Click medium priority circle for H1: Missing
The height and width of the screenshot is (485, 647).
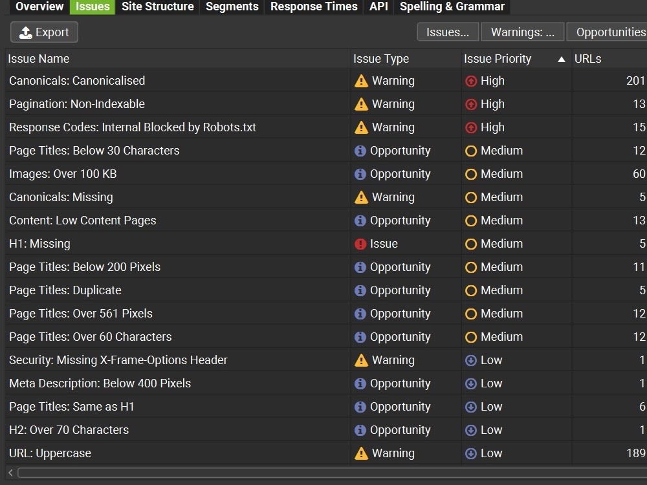click(471, 244)
